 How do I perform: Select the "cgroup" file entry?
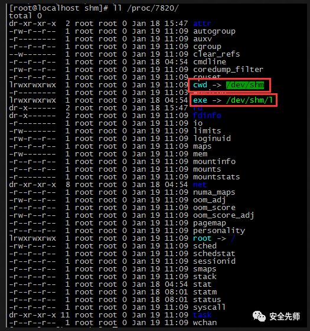[207, 47]
